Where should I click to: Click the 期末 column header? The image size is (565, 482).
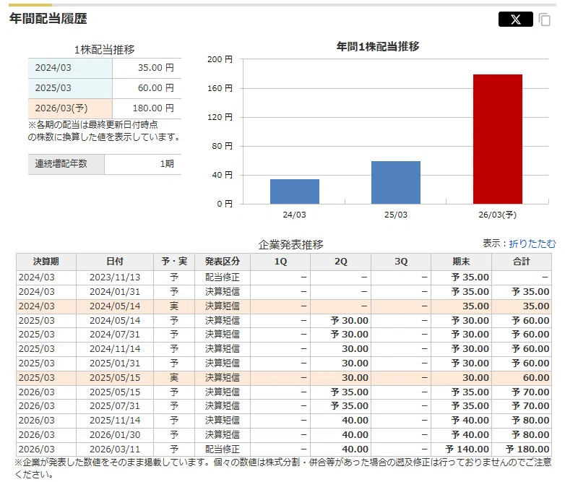click(x=461, y=262)
